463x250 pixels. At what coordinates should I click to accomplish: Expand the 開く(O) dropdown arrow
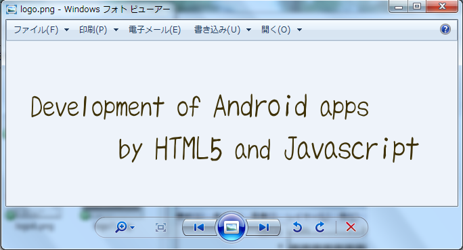tap(299, 30)
